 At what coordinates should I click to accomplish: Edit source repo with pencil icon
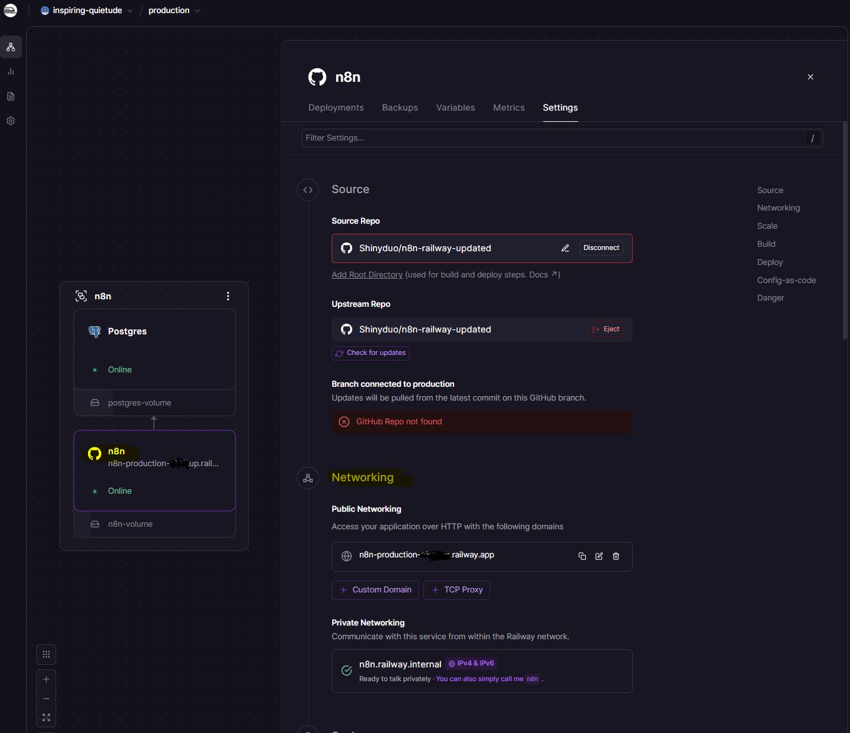tap(565, 248)
